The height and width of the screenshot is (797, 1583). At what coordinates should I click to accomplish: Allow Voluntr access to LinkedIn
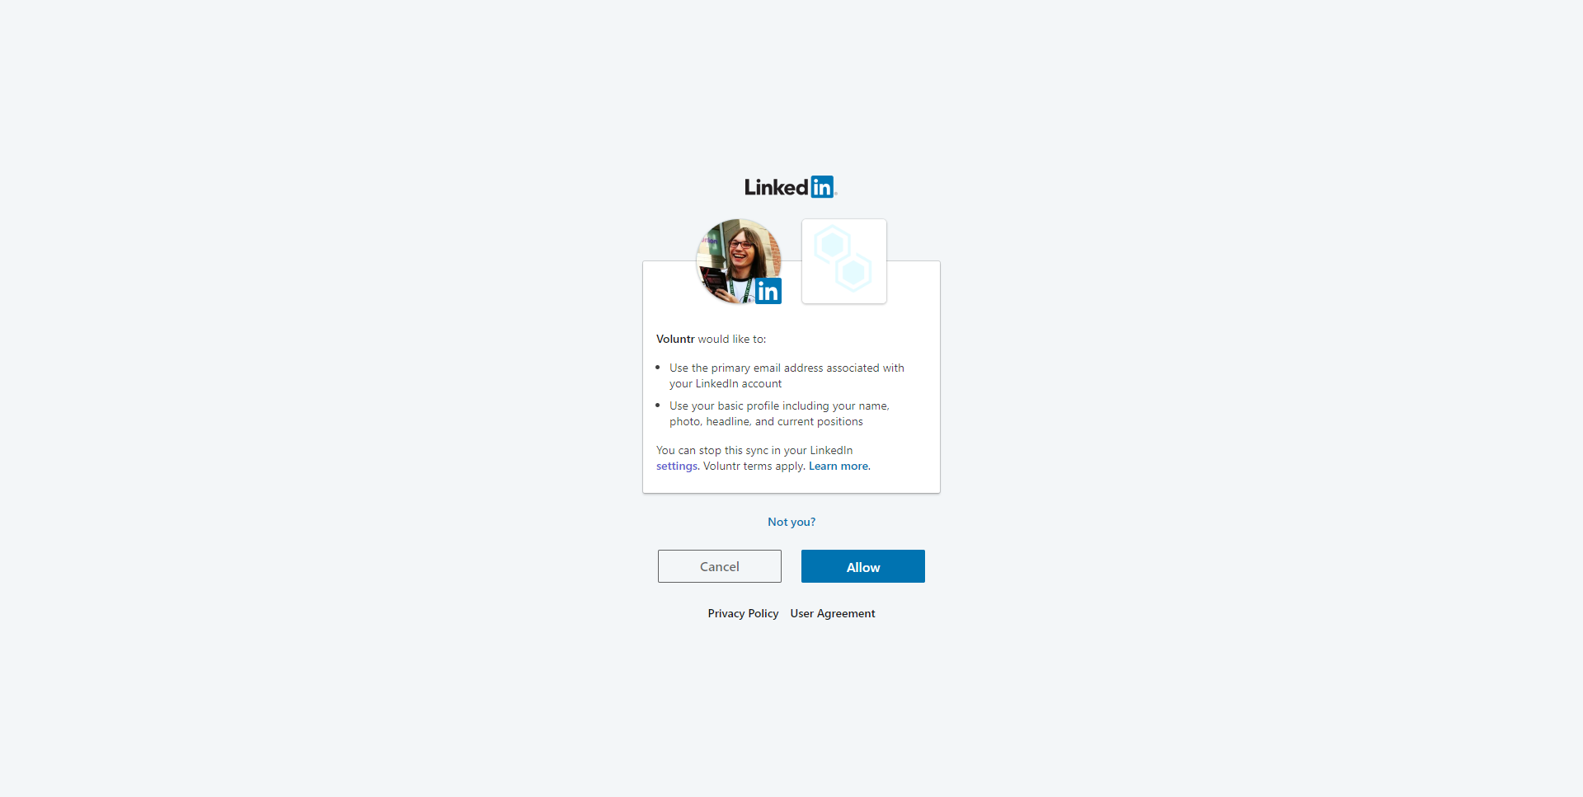tap(863, 566)
